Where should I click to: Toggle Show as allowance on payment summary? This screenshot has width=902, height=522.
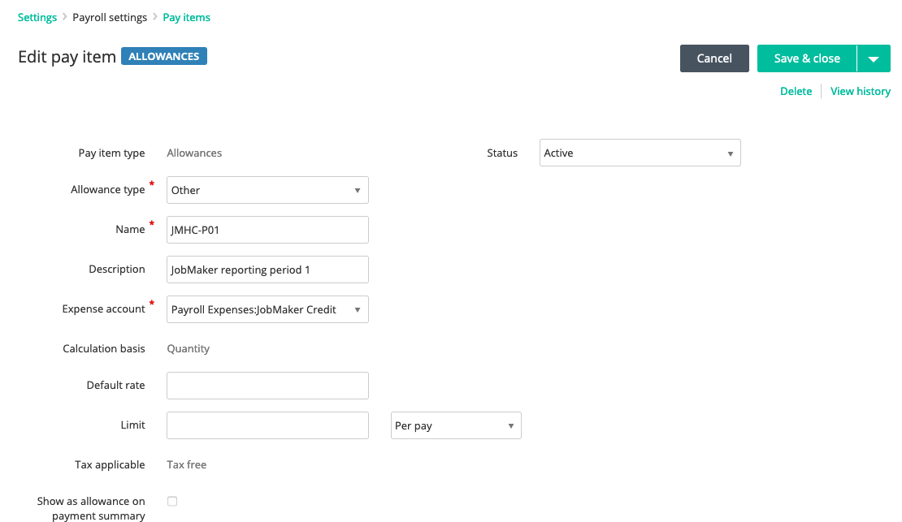click(x=172, y=502)
